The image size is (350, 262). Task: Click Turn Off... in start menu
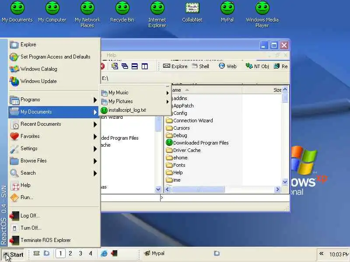54,228
